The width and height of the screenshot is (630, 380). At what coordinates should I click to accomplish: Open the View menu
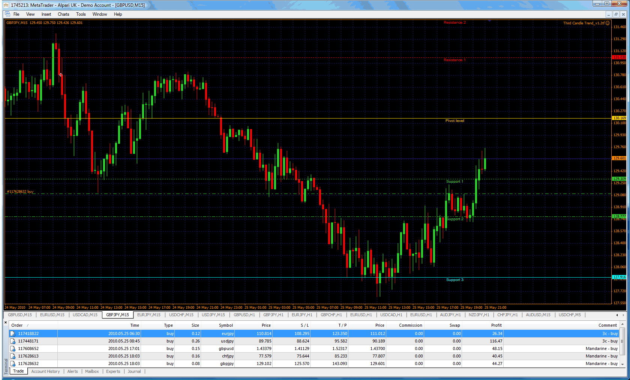[x=30, y=14]
